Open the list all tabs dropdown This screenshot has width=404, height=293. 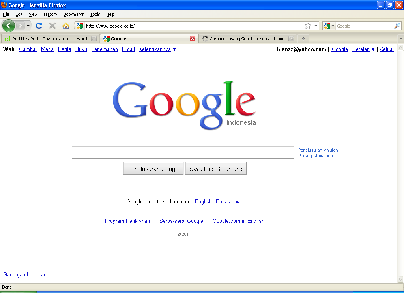401,39
